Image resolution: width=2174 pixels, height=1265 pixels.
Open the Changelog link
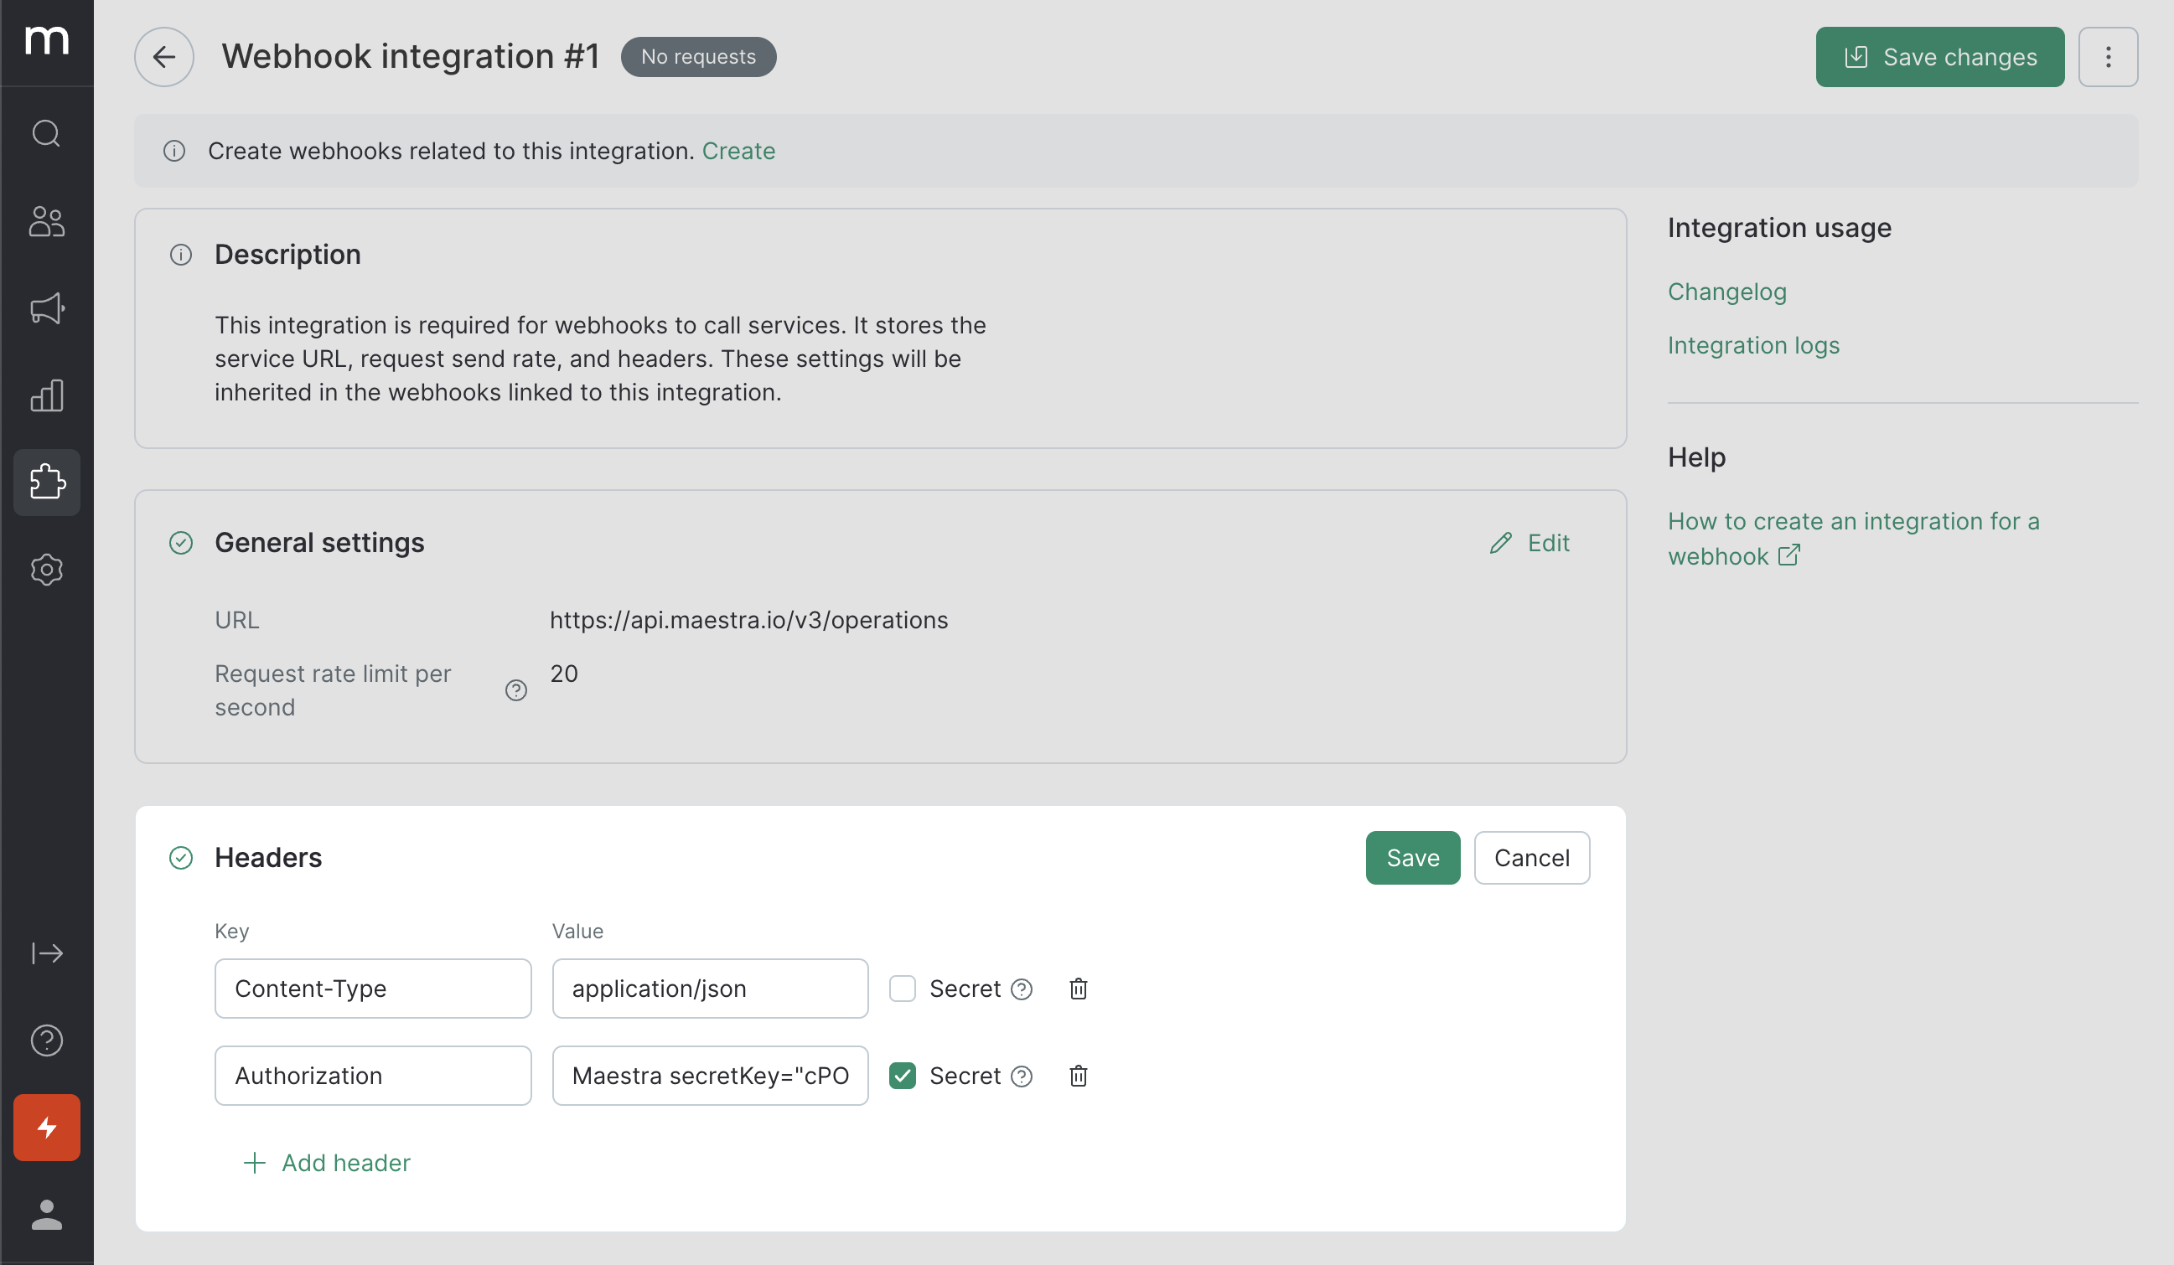(1726, 292)
